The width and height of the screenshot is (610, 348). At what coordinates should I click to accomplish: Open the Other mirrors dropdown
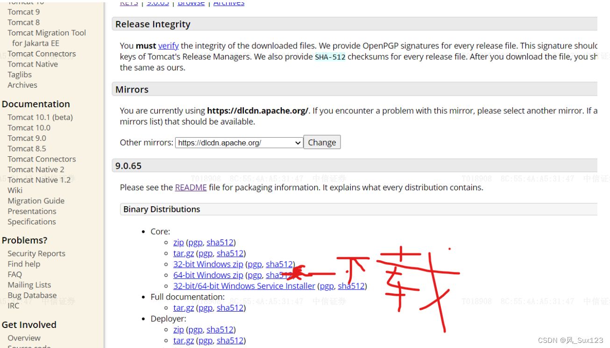(239, 143)
